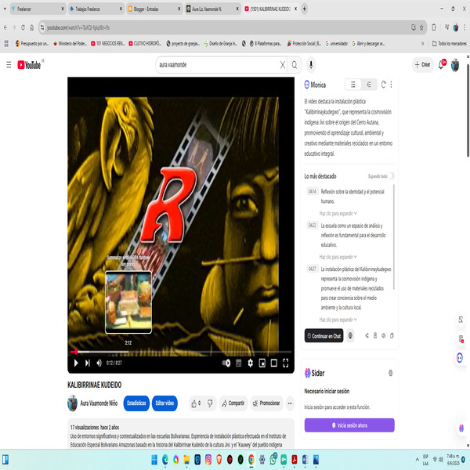Open the player settings gear
The width and height of the screenshot is (470, 470).
(x=251, y=363)
